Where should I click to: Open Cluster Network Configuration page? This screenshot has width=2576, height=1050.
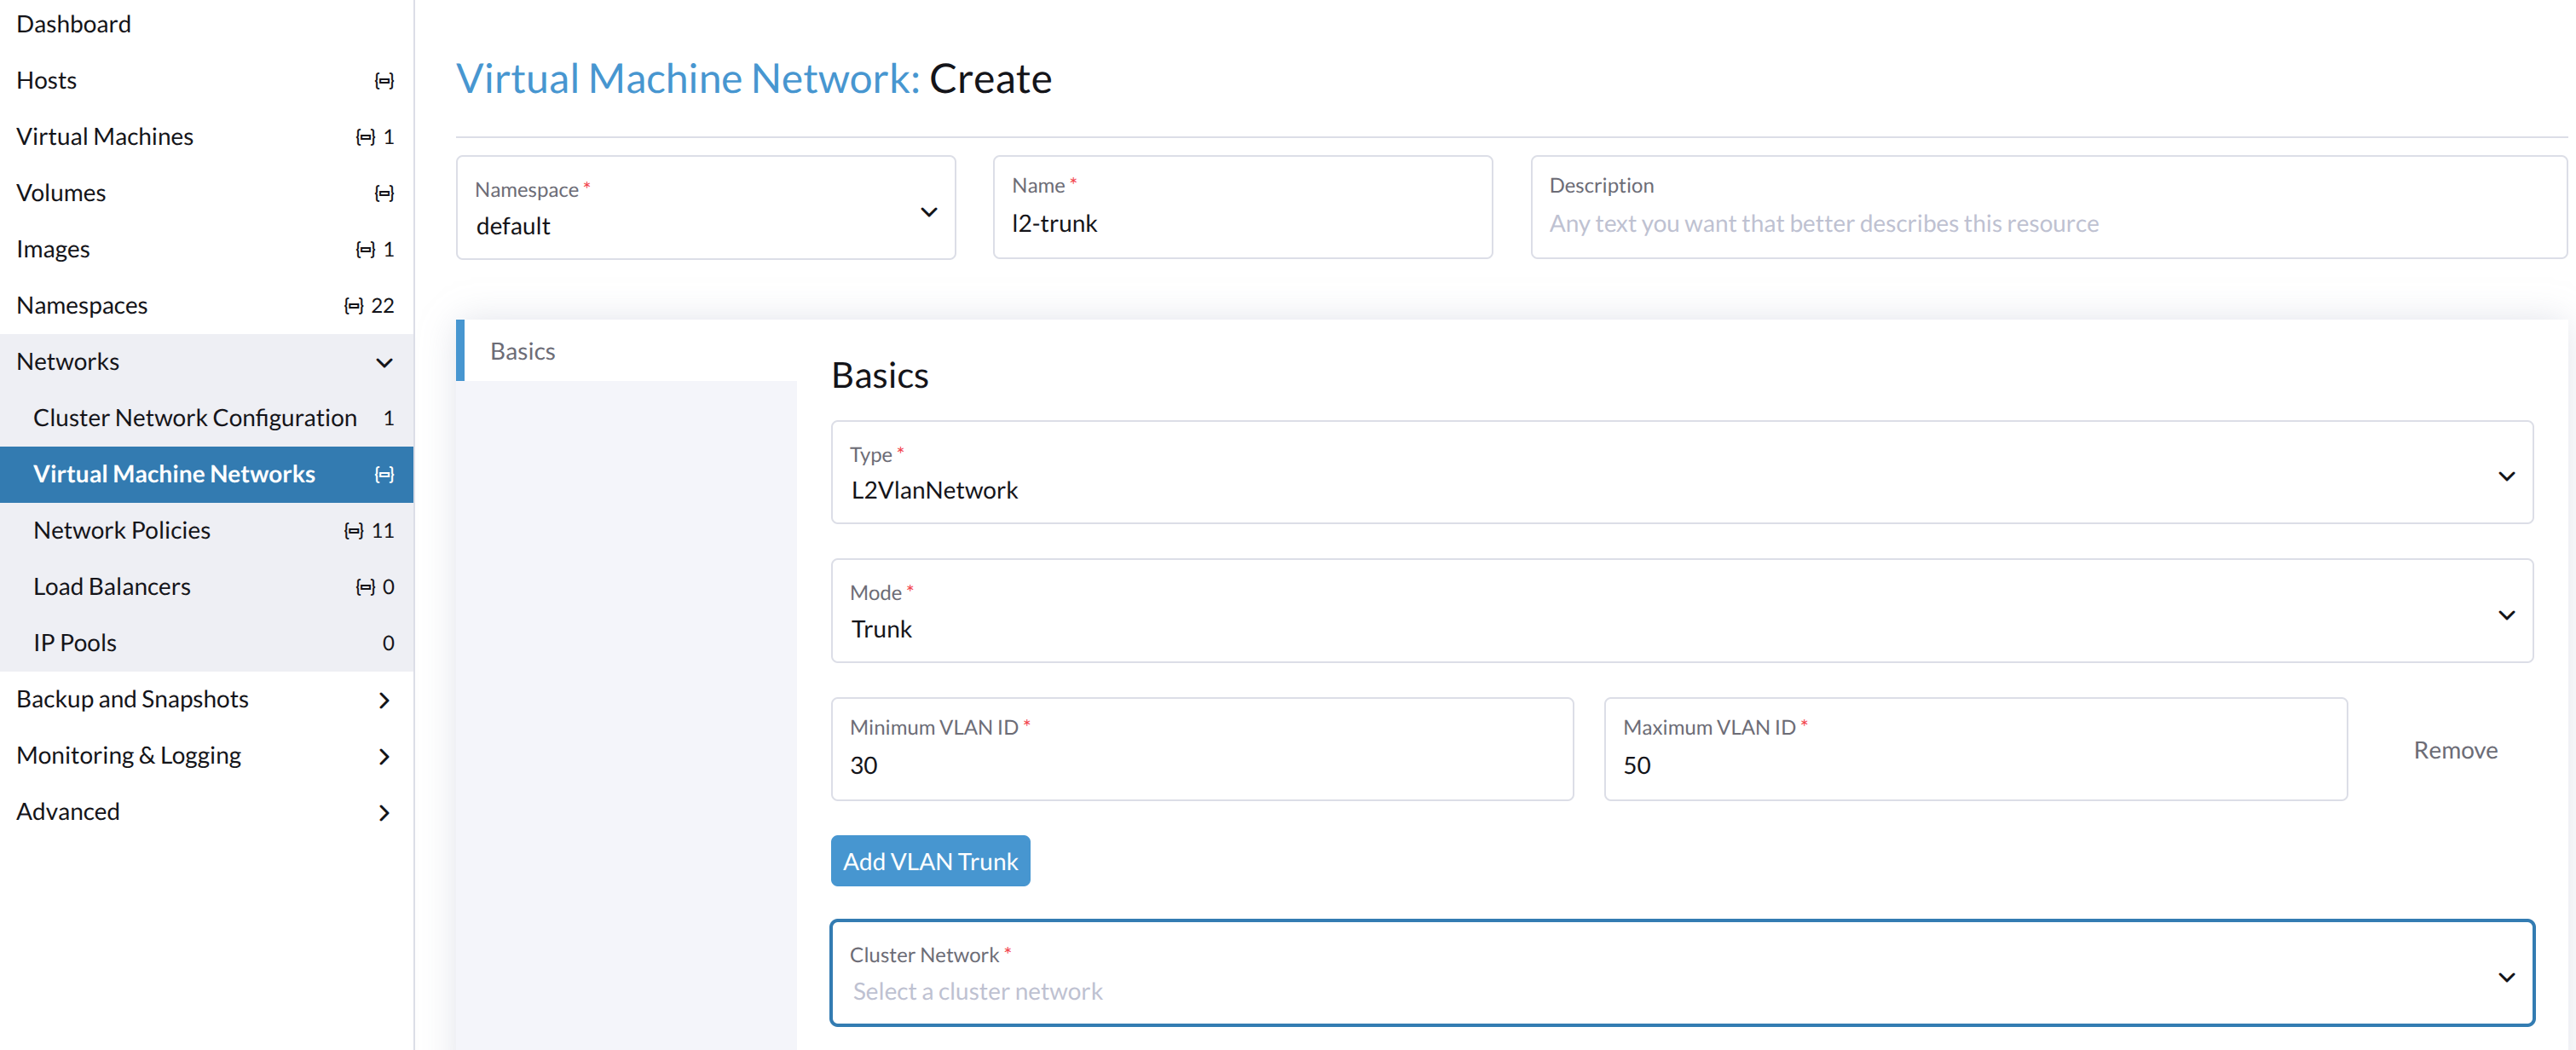tap(195, 418)
